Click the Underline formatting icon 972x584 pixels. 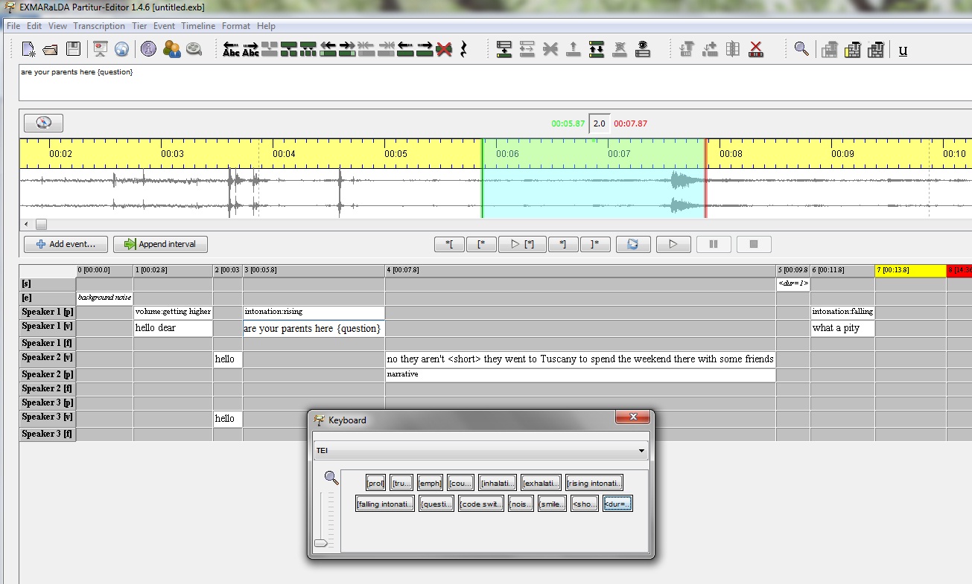click(x=902, y=50)
